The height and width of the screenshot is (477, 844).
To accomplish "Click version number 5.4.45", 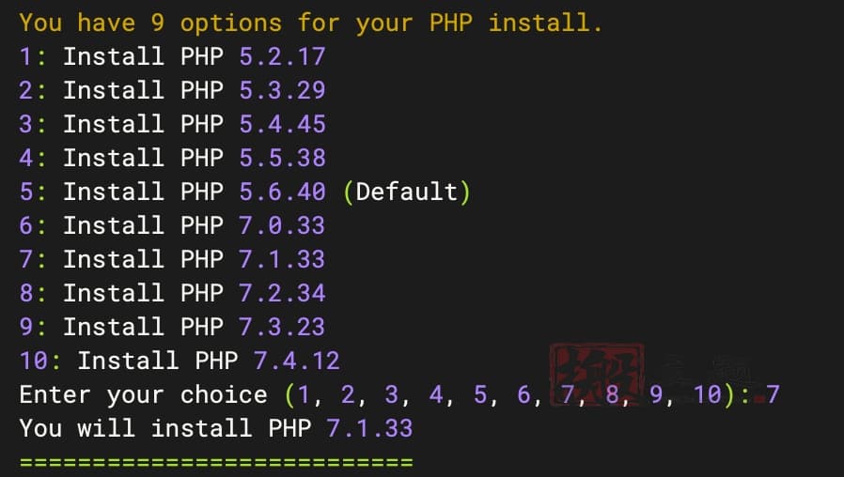I will tap(282, 124).
